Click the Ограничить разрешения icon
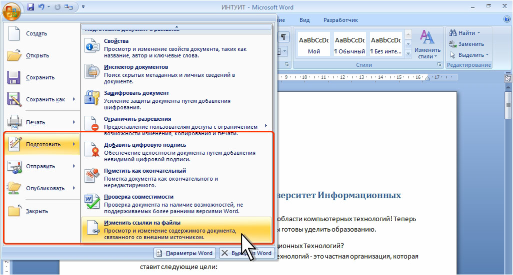 point(91,124)
